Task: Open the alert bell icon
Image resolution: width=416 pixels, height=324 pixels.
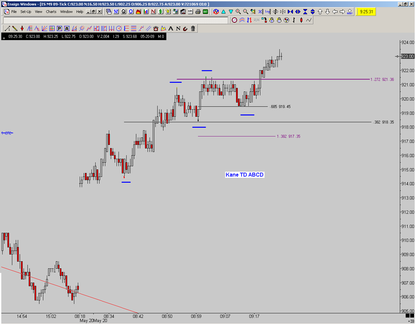Action: coord(168,12)
